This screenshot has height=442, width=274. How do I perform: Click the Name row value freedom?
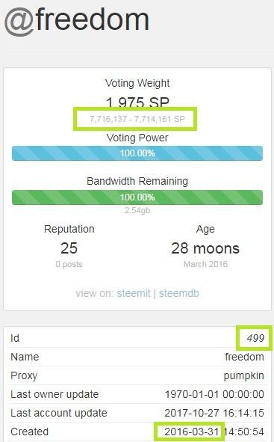coord(244,357)
